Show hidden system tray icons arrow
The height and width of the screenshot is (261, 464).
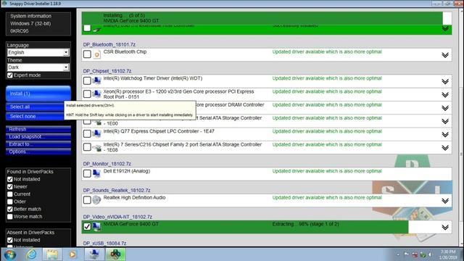point(398,254)
